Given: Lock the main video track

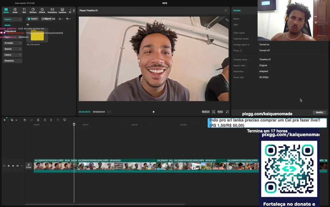Looking at the screenshot, I should pyautogui.click(x=9, y=166).
